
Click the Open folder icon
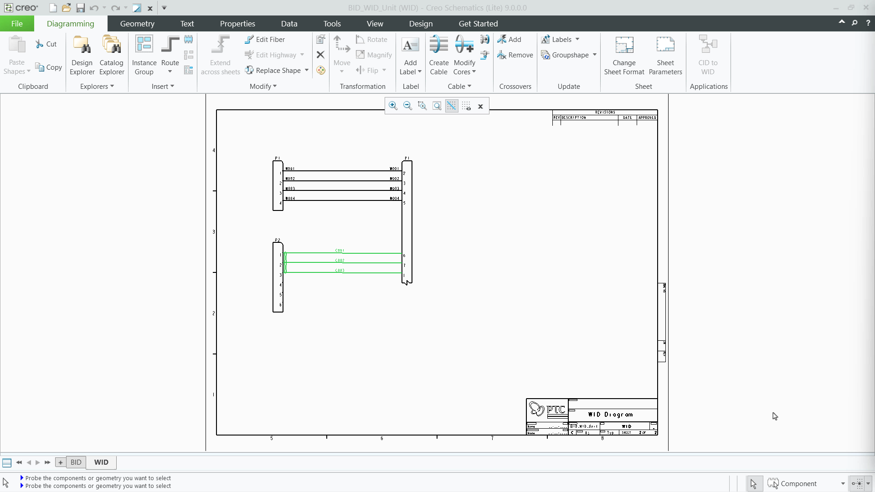tap(67, 8)
